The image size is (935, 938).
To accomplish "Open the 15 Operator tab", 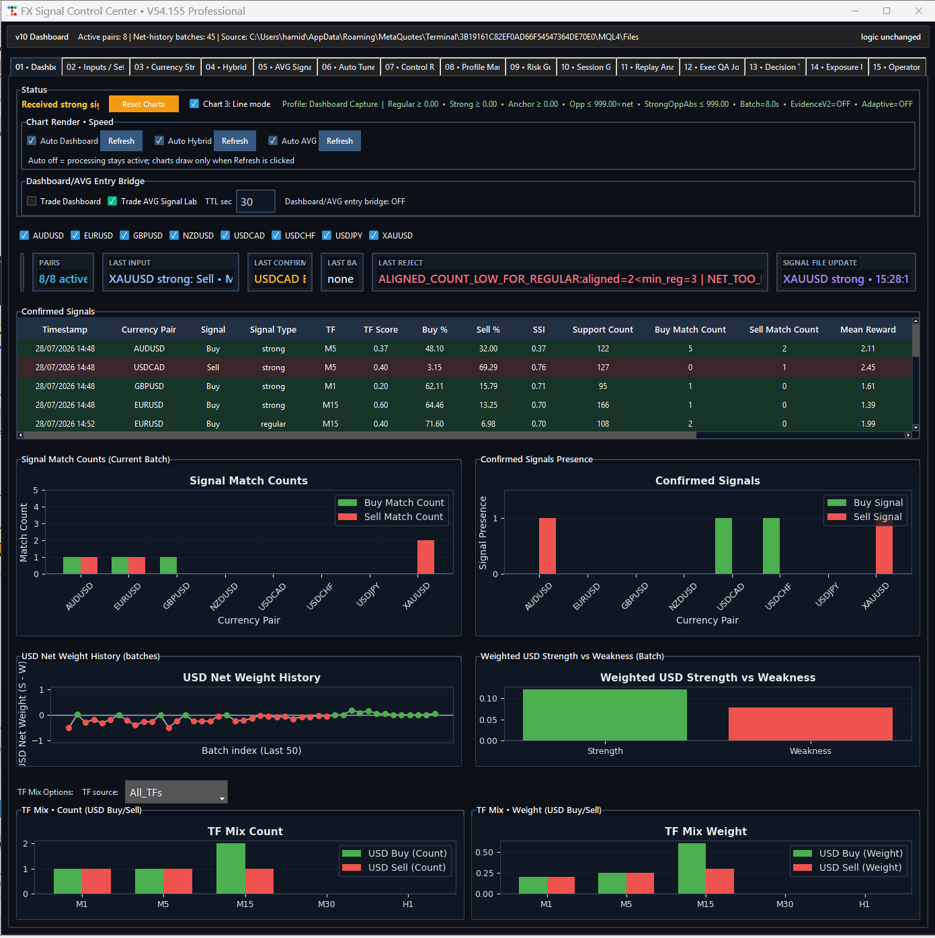I will pos(897,67).
